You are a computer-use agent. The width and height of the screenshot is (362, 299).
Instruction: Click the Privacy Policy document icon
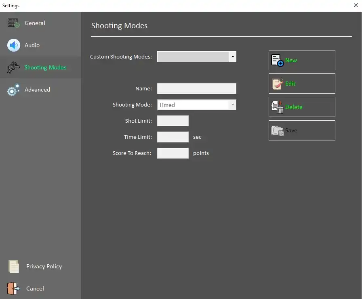point(14,266)
